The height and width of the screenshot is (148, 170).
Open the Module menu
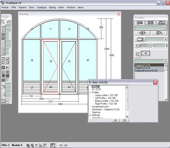[5, 7]
